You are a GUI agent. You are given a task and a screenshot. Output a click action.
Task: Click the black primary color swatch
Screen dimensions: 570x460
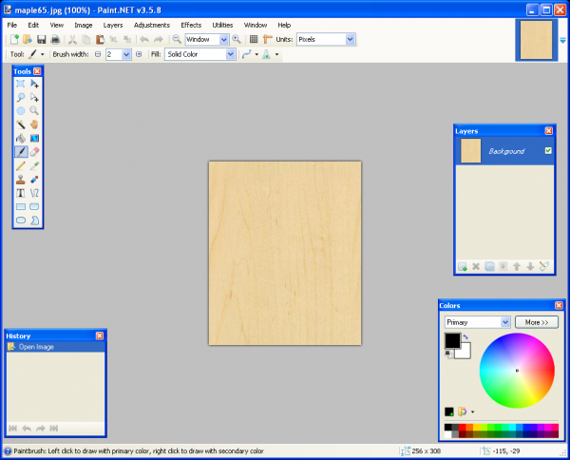tap(452, 340)
